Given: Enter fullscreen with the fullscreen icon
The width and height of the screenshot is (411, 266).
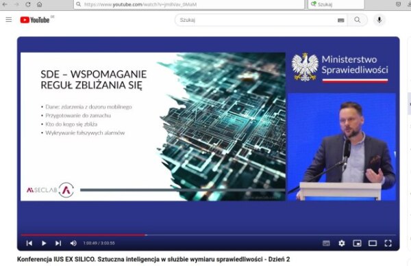Looking at the screenshot, I should tap(388, 243).
